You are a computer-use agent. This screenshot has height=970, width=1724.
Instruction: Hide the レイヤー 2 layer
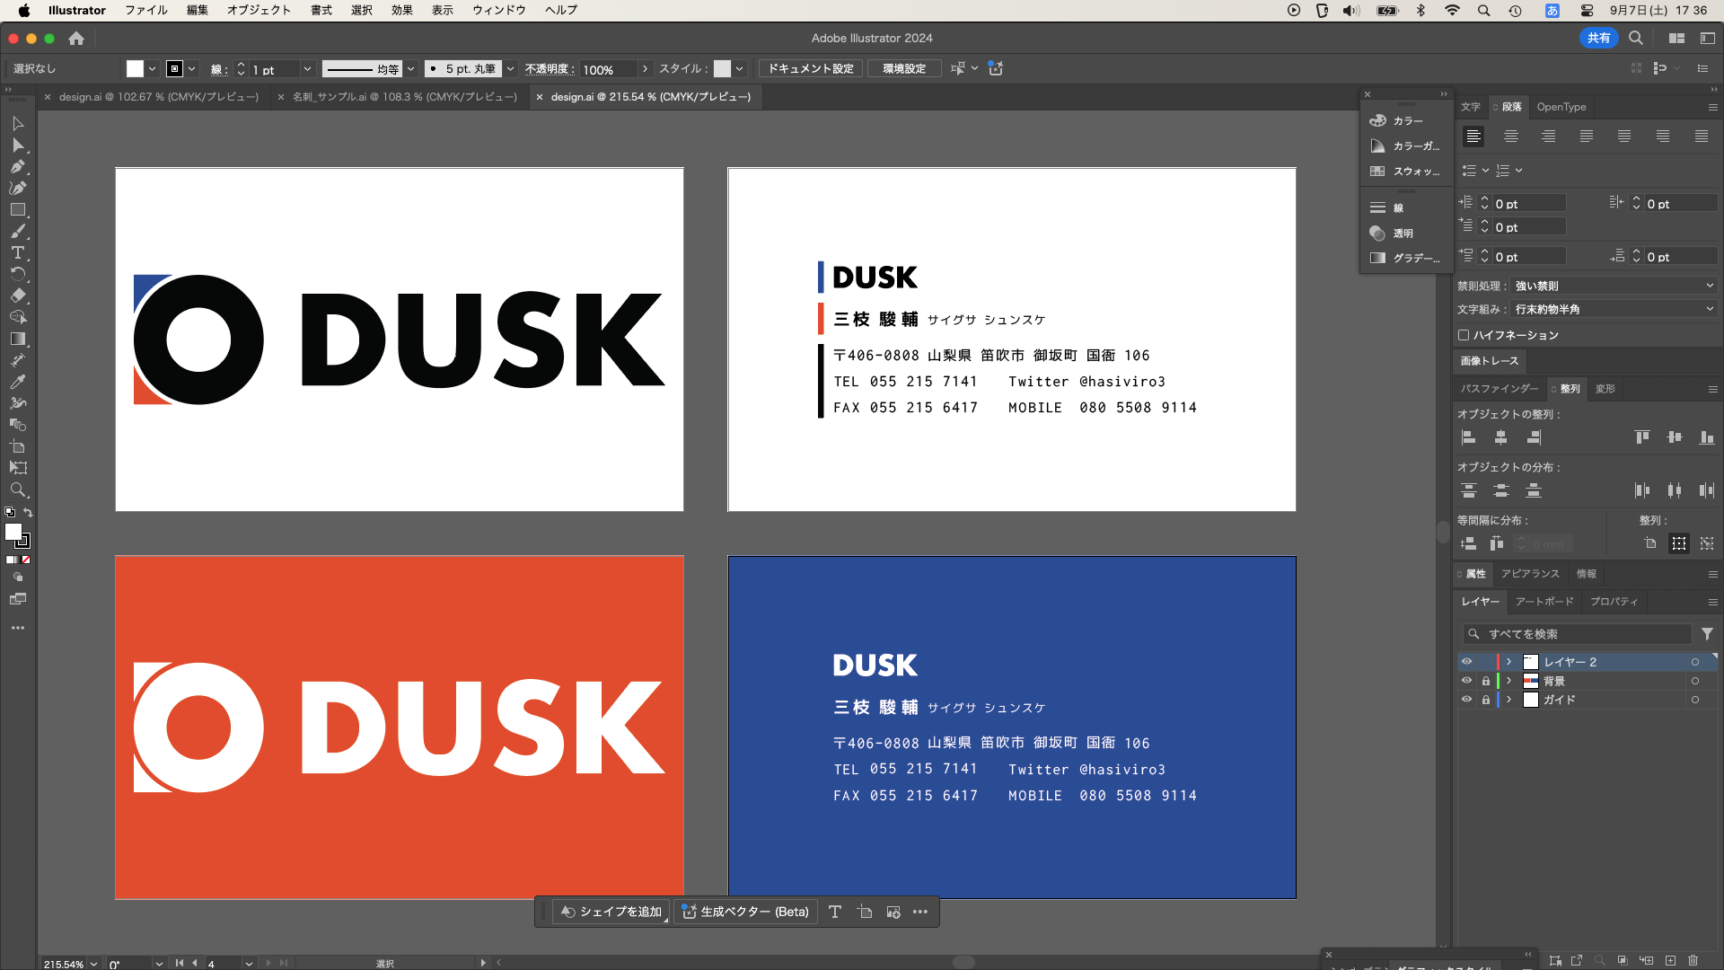(1466, 662)
